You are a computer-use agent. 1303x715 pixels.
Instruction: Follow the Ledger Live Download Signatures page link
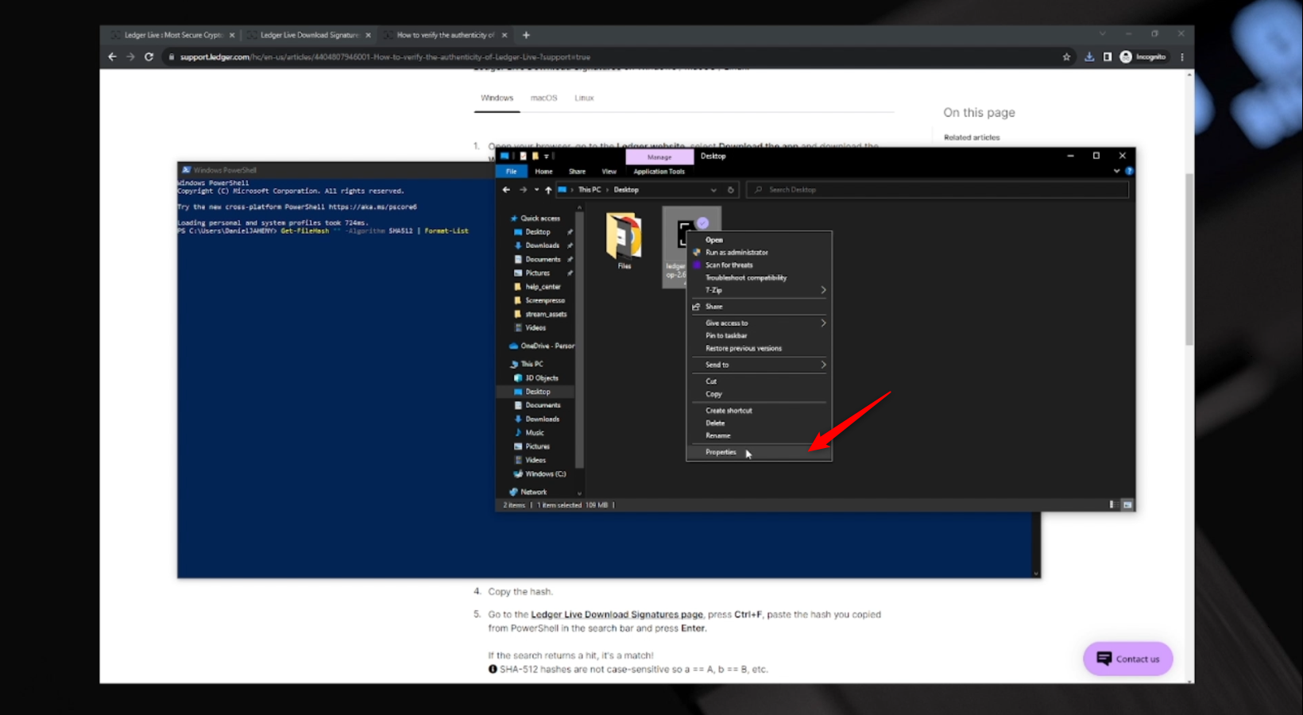[617, 615]
